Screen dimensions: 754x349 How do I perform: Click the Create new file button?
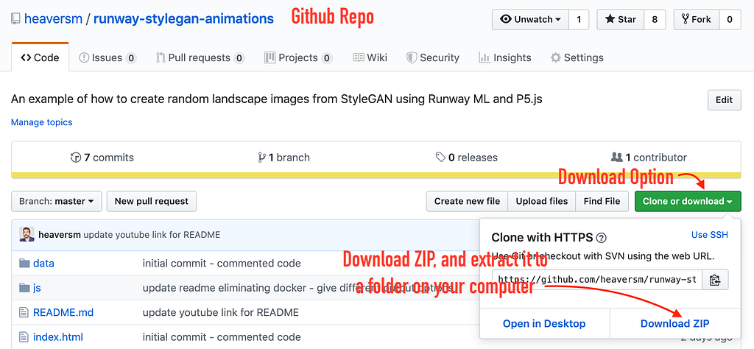(467, 202)
